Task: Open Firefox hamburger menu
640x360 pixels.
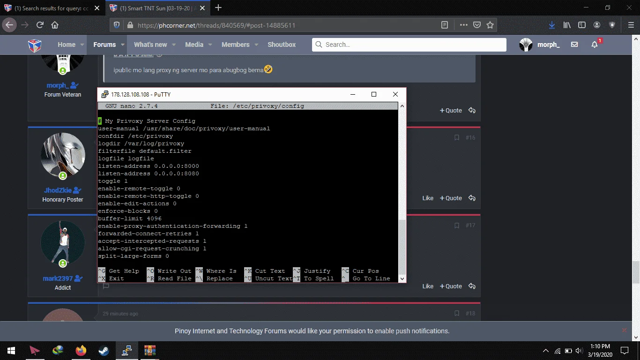Action: click(x=631, y=25)
